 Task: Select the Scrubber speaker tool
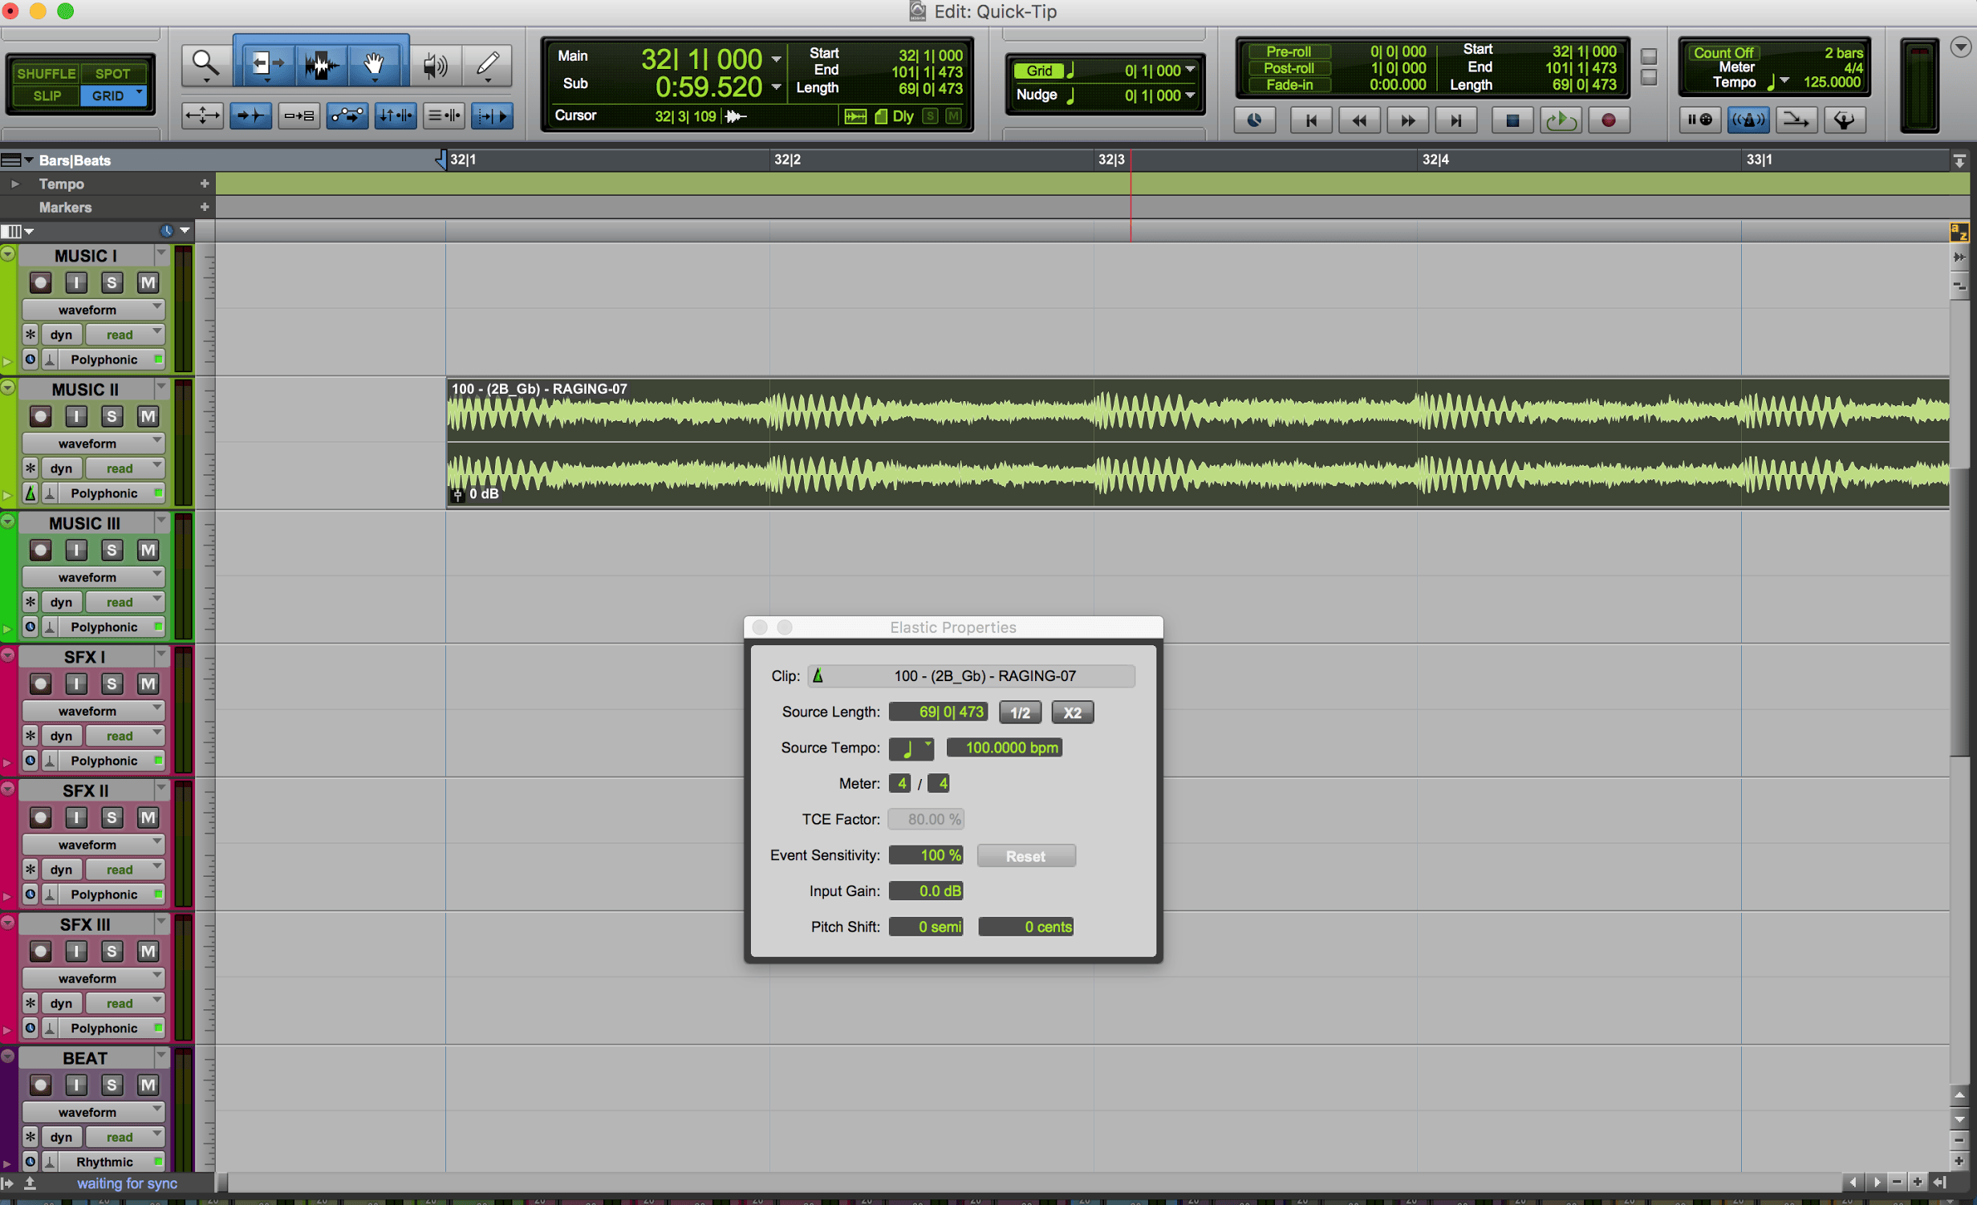click(436, 64)
